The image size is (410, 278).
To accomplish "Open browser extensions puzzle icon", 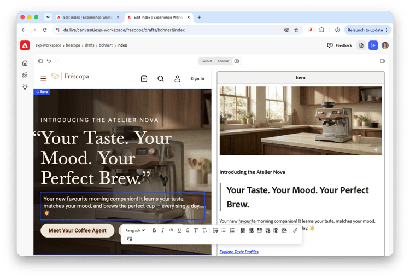I will point(321,30).
